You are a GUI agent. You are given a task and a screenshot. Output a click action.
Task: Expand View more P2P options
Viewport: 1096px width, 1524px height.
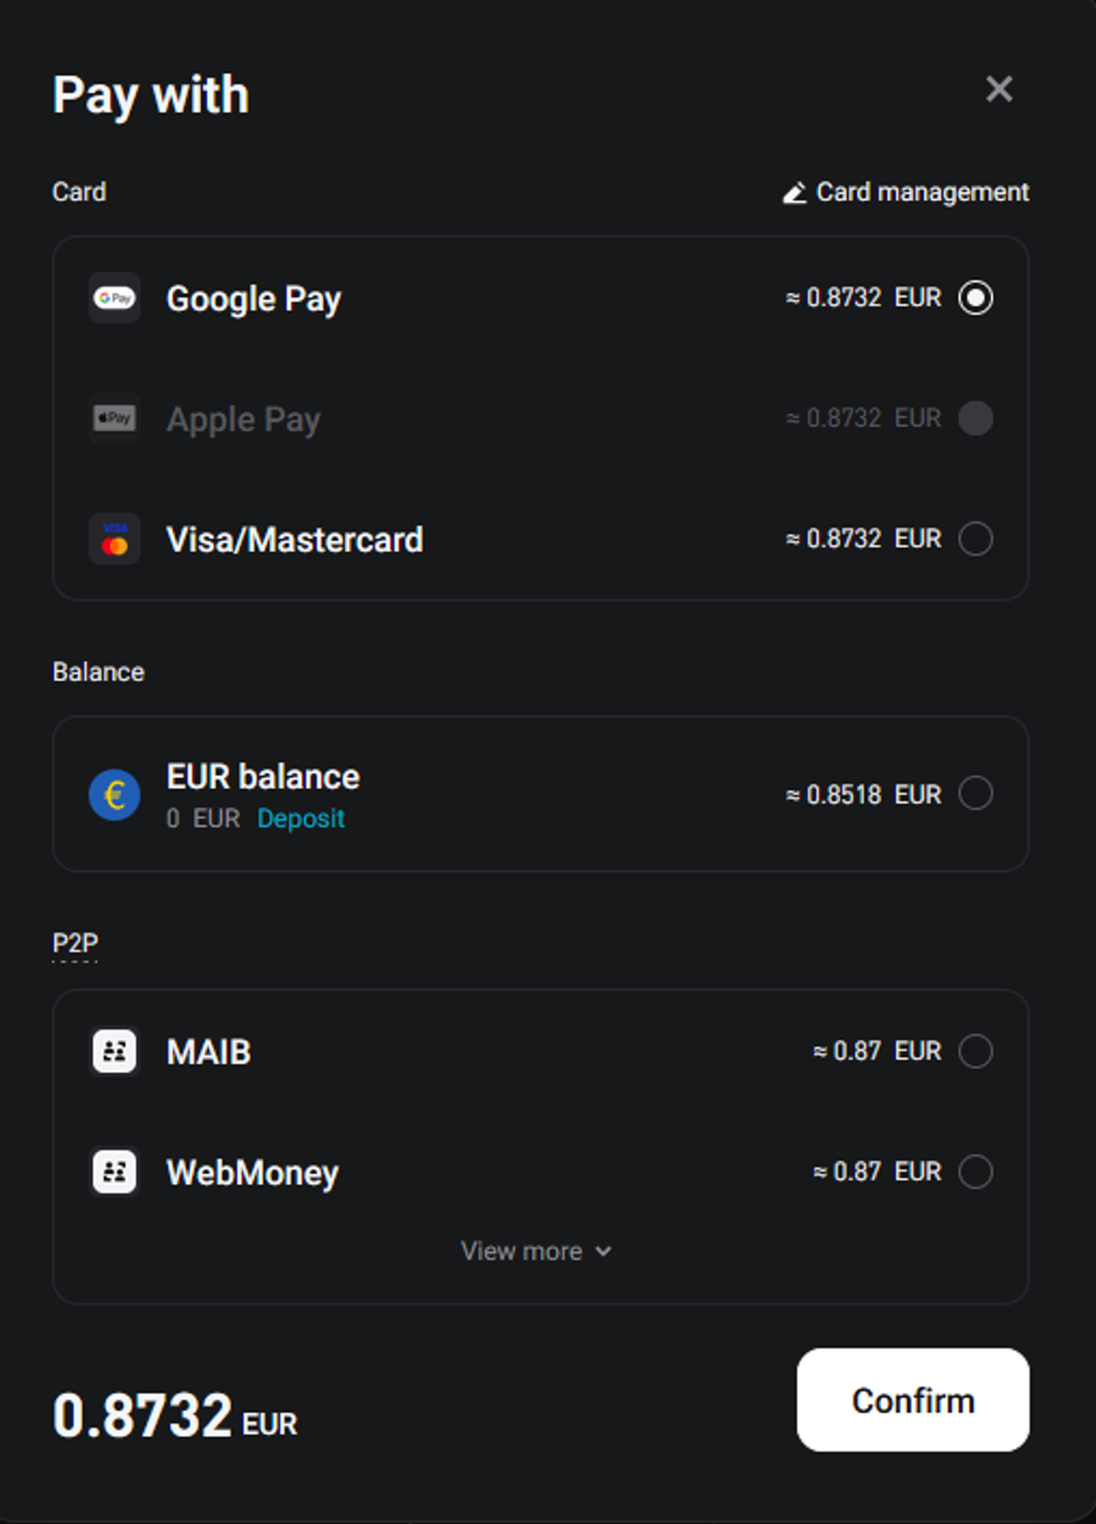tap(522, 1251)
